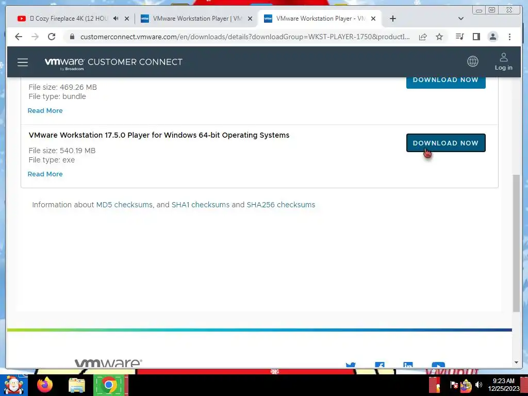
Task: Click the 'File size: 540.19 MB' text
Action: pos(62,151)
